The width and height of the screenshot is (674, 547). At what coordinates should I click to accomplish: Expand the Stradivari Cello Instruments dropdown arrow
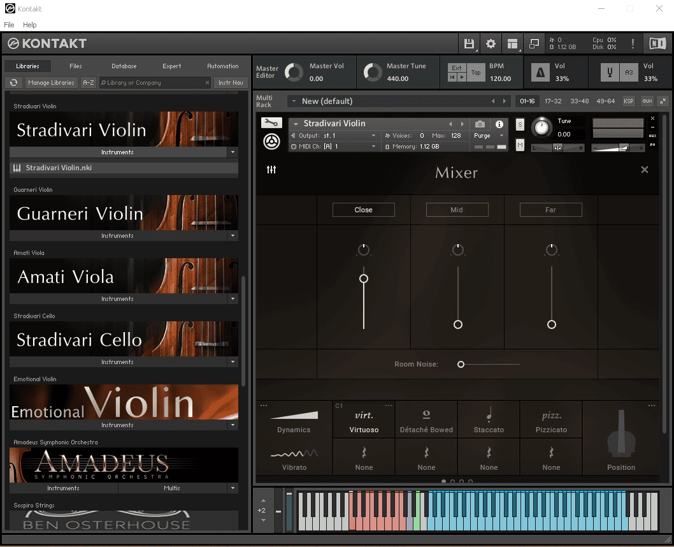click(x=233, y=362)
